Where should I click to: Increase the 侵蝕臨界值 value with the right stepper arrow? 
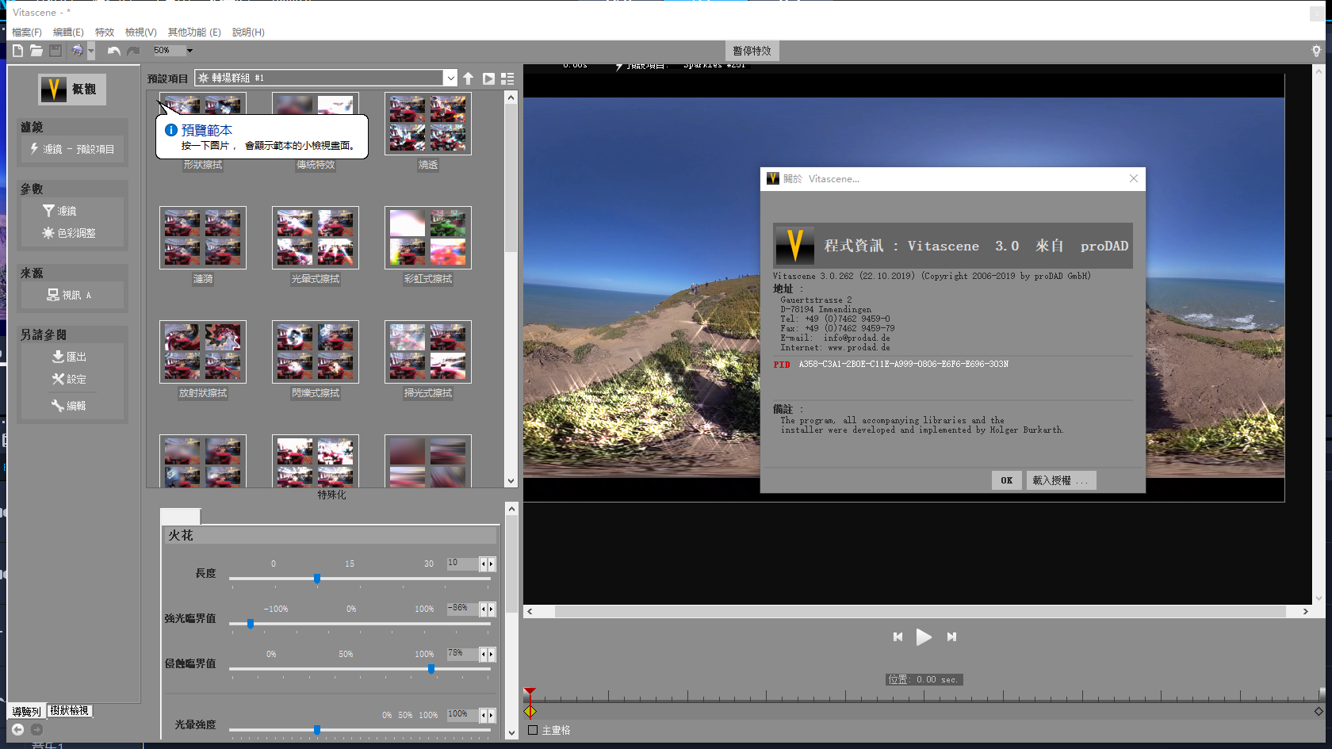click(x=492, y=655)
